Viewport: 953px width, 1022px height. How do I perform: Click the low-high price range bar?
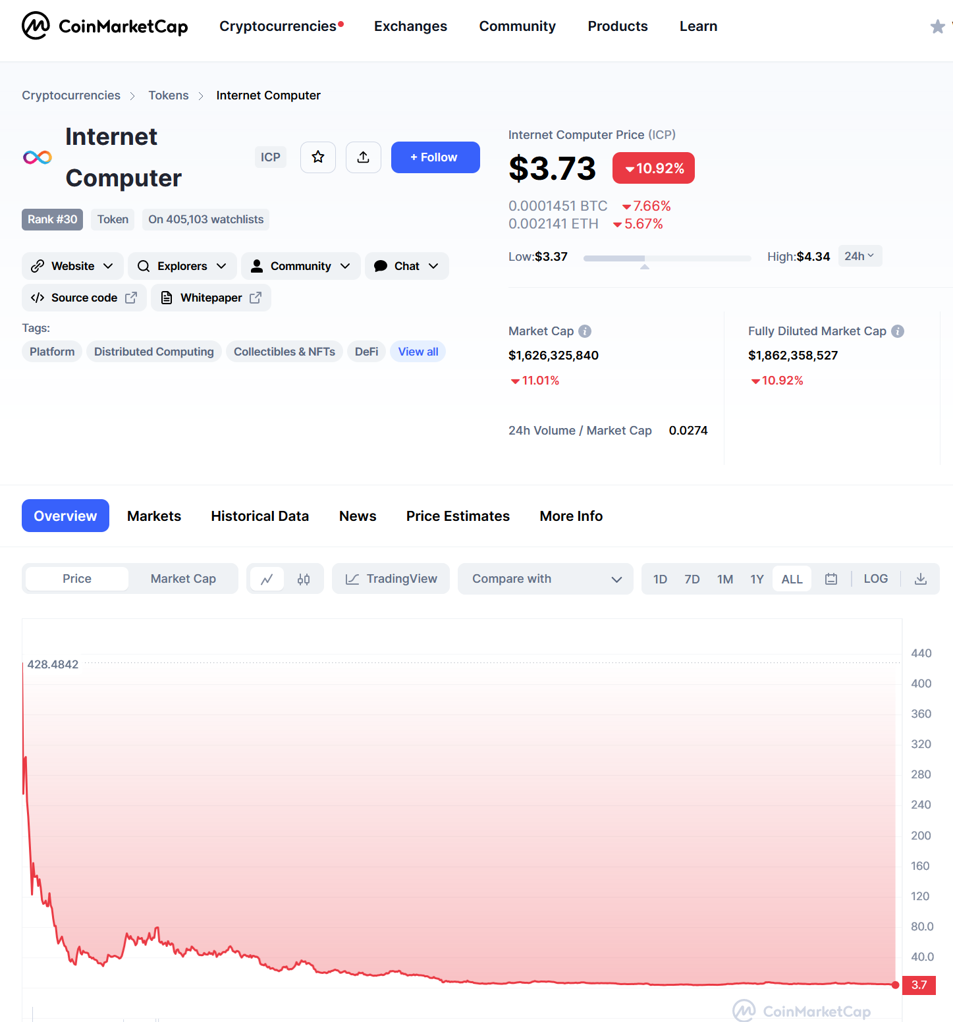tap(667, 258)
